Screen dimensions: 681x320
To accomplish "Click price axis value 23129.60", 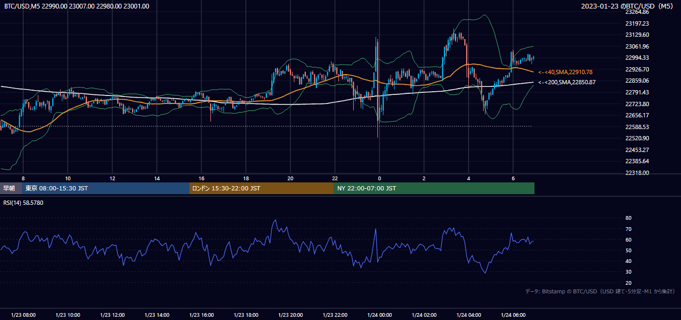I will pyautogui.click(x=637, y=35).
